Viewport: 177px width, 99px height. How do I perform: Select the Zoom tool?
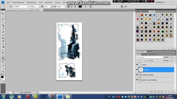click(3, 71)
